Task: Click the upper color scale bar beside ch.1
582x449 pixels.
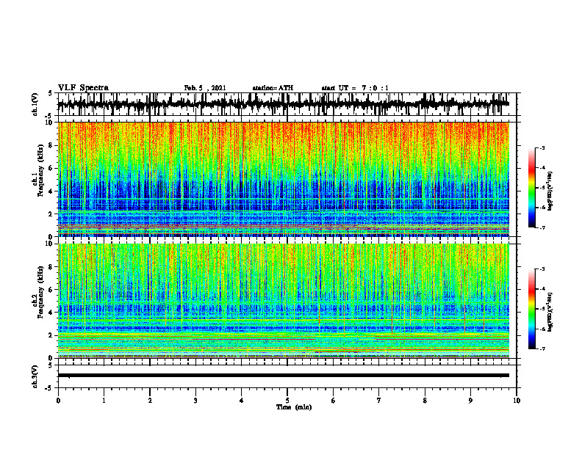Action: [532, 188]
